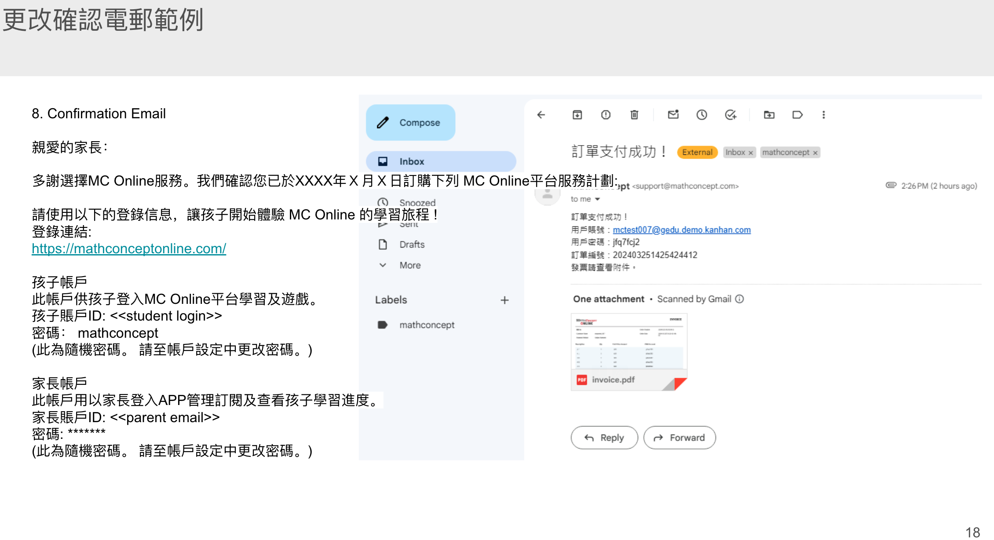Click the Reply button
Image resolution: width=994 pixels, height=540 pixels.
click(604, 438)
